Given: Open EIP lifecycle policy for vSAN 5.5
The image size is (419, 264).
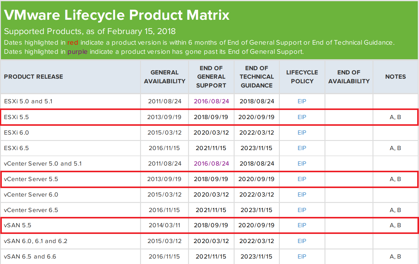Looking at the screenshot, I should click(x=302, y=225).
